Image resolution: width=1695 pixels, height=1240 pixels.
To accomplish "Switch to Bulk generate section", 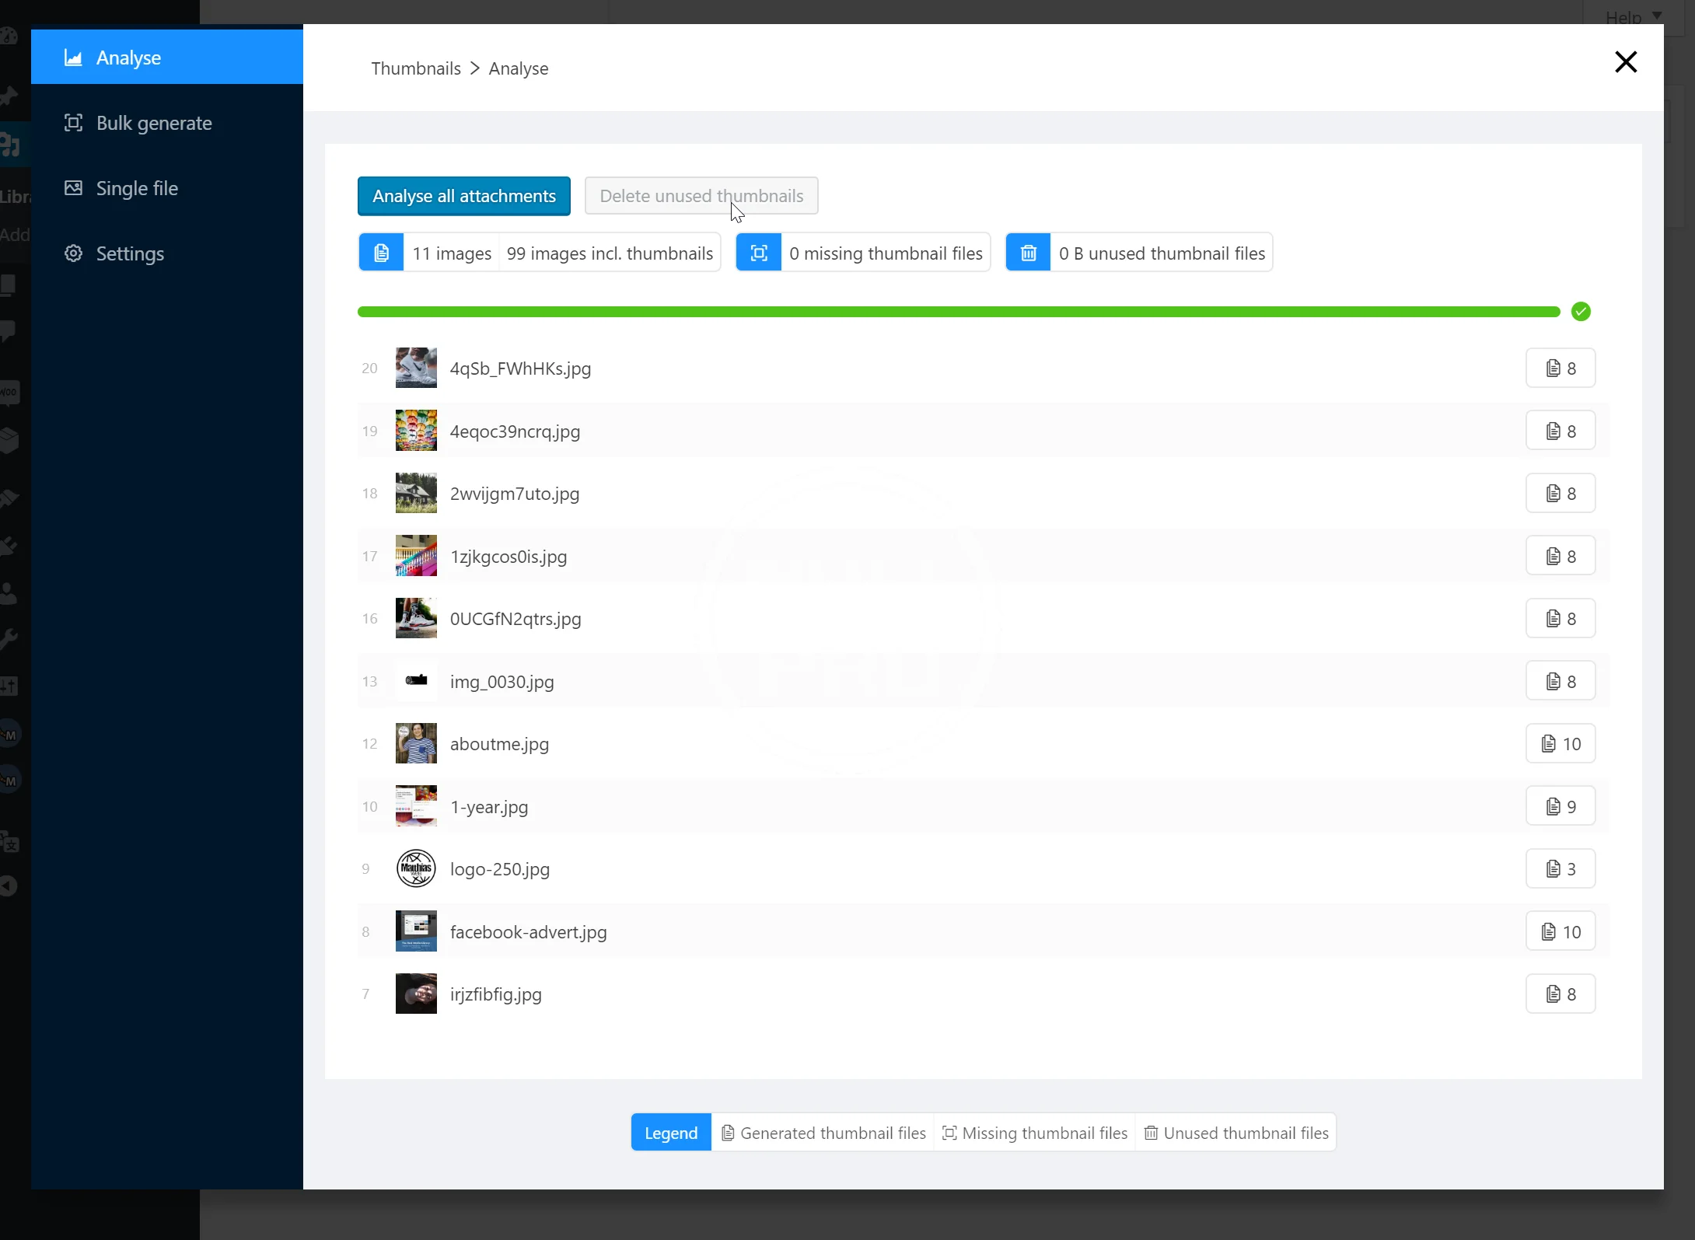I will [153, 123].
